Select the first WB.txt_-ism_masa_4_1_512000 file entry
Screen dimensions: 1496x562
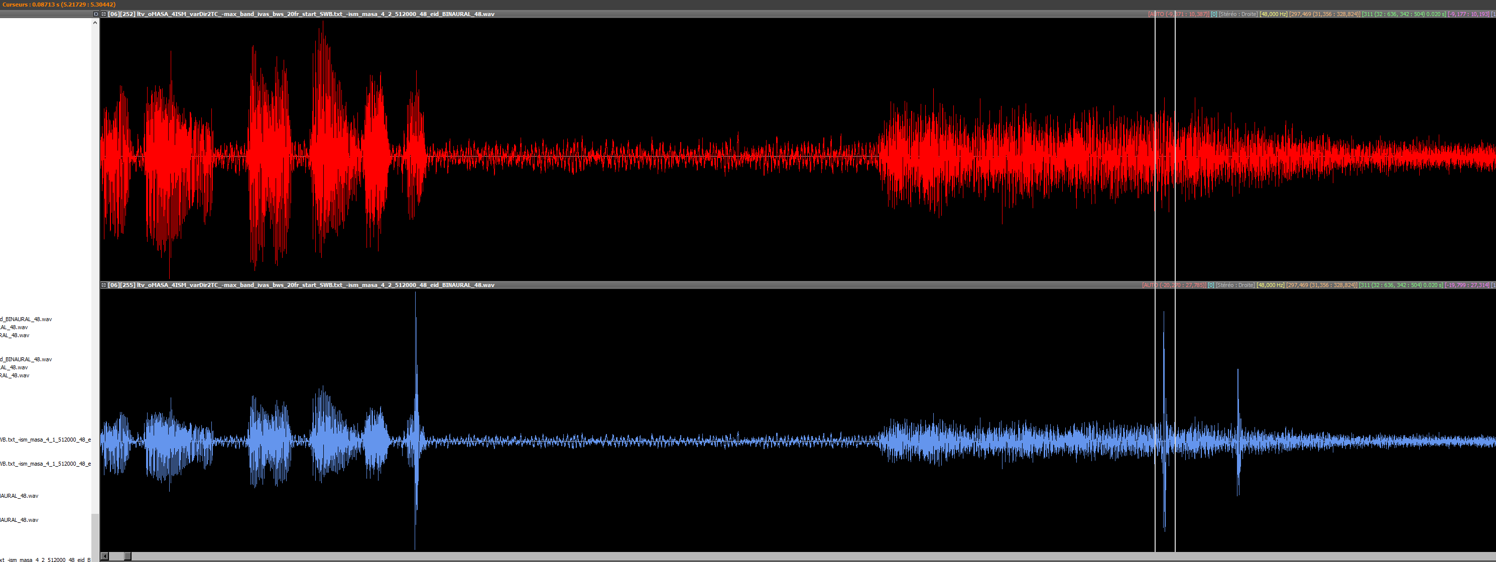point(45,440)
